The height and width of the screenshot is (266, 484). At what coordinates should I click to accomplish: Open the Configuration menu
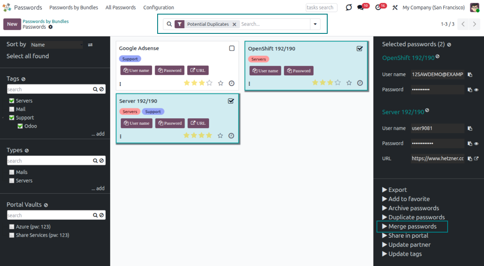(158, 8)
